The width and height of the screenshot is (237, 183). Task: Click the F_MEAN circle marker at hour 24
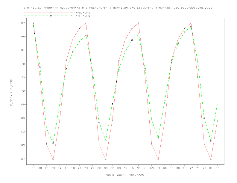pyautogui.click(x=86, y=36)
